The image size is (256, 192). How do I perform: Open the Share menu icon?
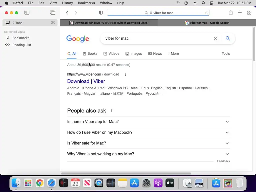point(231,12)
